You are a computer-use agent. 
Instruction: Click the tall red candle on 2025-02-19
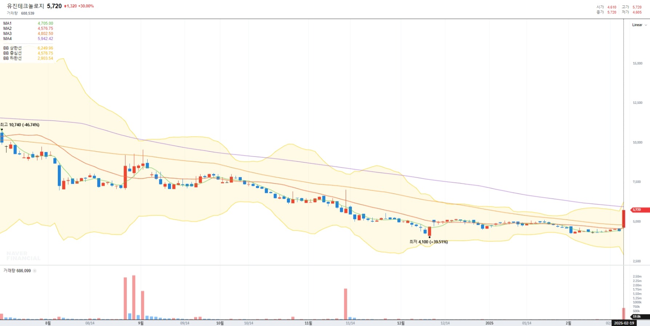coord(623,219)
